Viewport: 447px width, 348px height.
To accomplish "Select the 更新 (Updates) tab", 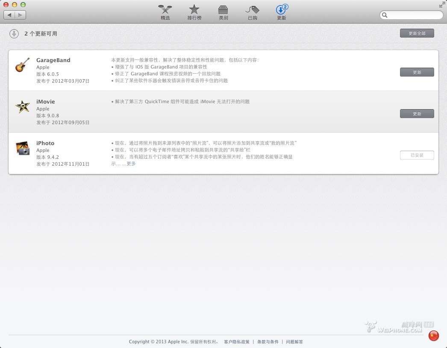I will pyautogui.click(x=282, y=12).
